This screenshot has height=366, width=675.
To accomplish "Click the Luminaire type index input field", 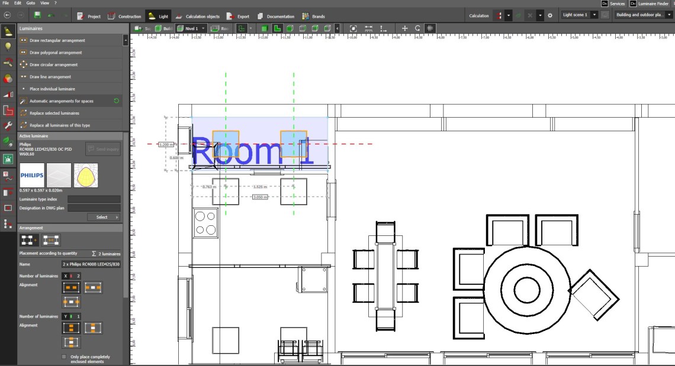I will tap(94, 199).
